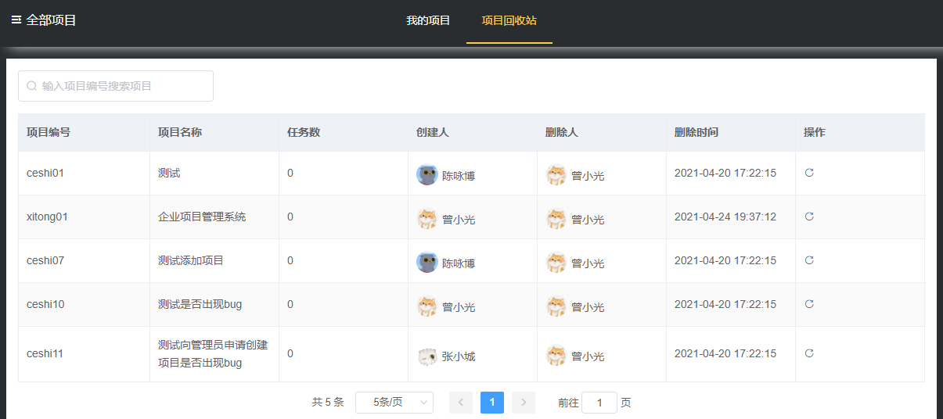
Task: Click creator avatar of 陈咏博 in ceshi01 row
Action: tap(427, 175)
